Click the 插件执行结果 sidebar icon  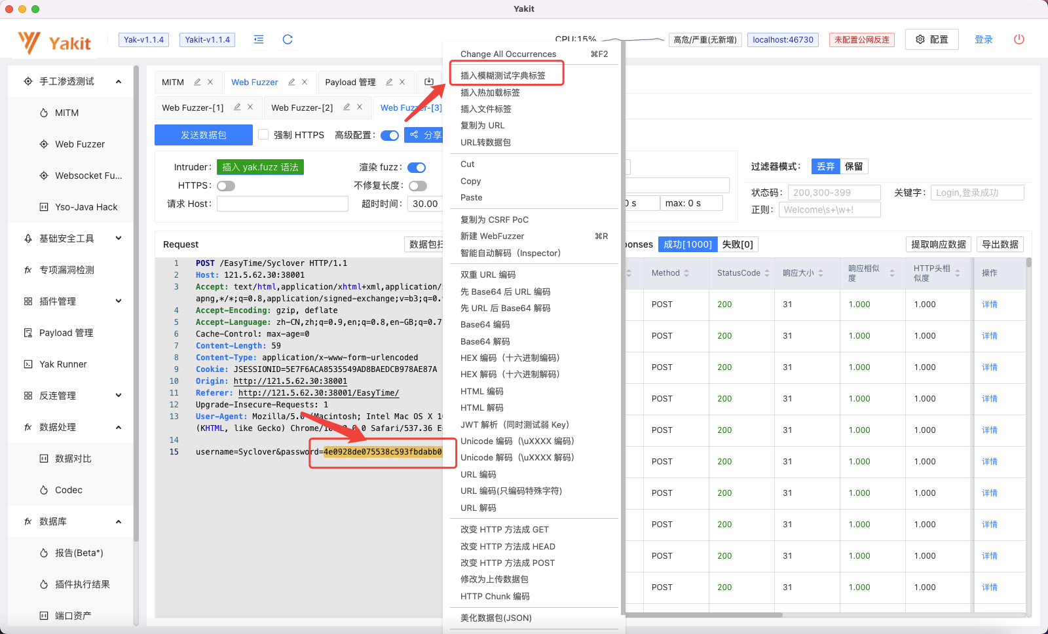coord(44,584)
